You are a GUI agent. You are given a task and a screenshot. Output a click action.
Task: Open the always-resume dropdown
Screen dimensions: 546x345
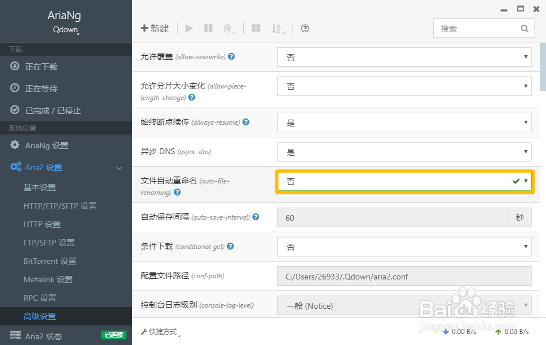point(404,122)
